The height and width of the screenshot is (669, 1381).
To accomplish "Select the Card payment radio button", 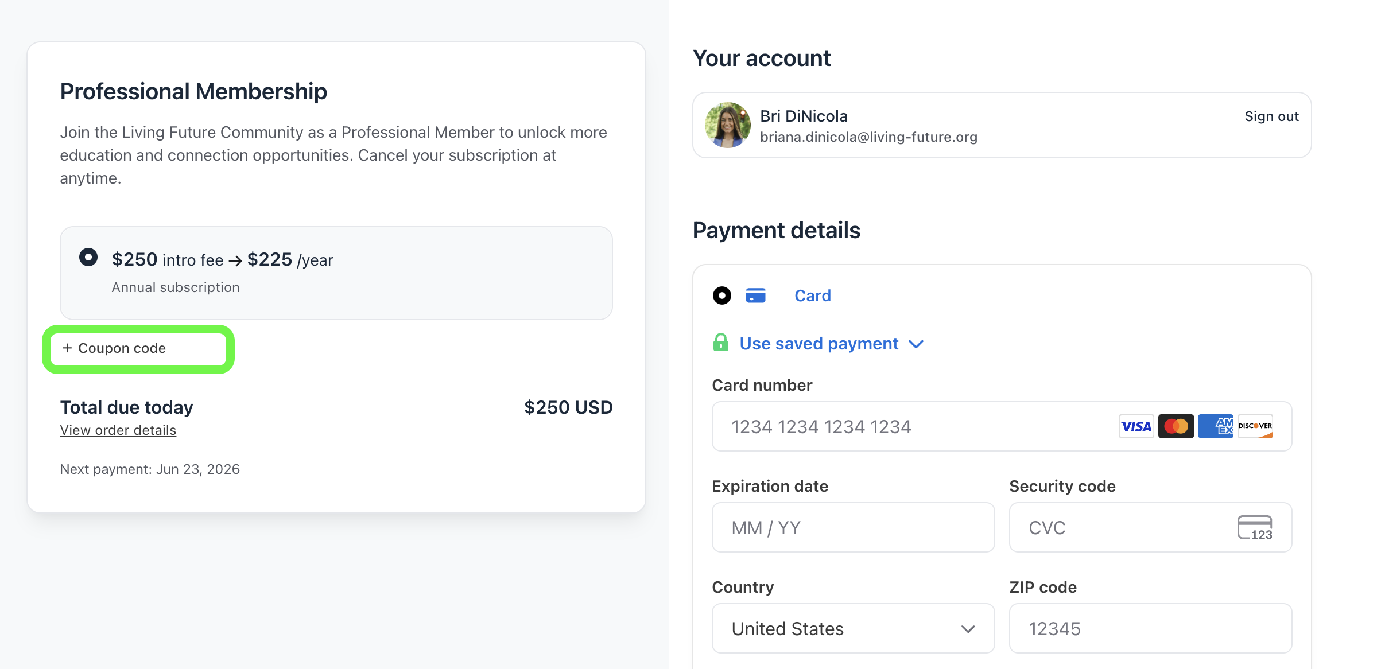I will pos(721,295).
